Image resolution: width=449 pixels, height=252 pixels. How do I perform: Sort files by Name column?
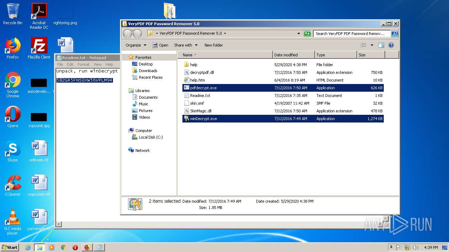[x=225, y=55]
